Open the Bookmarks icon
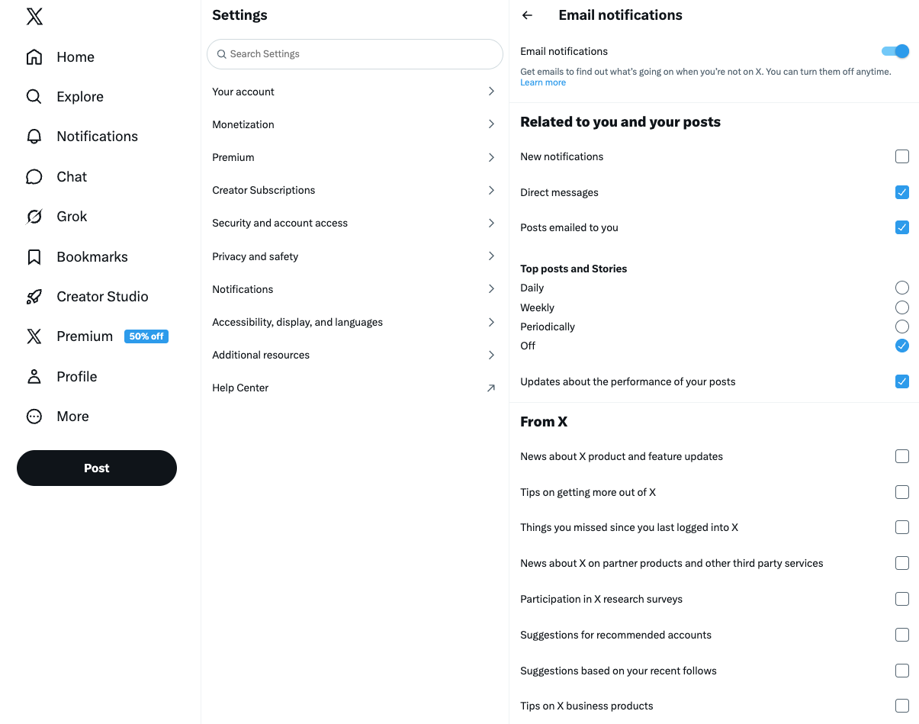The height and width of the screenshot is (724, 919). coord(34,256)
